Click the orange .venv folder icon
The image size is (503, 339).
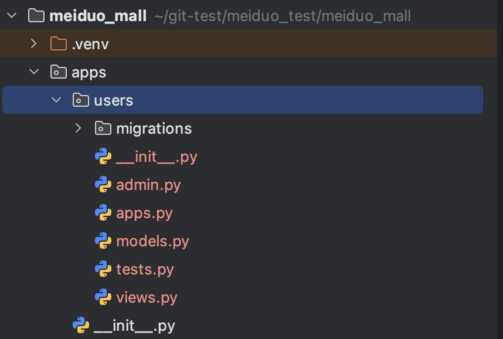59,44
